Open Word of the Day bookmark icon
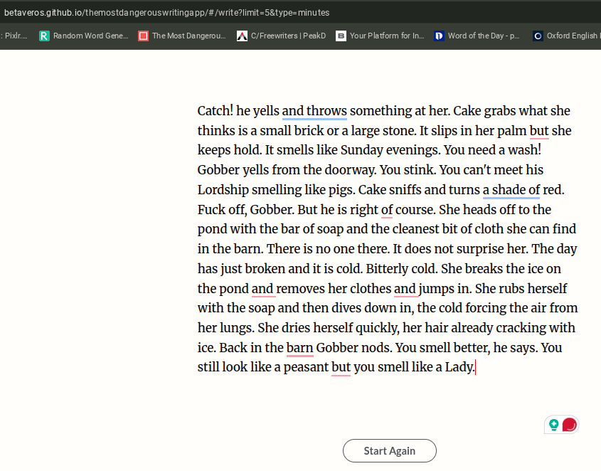This screenshot has width=601, height=471. coord(439,36)
